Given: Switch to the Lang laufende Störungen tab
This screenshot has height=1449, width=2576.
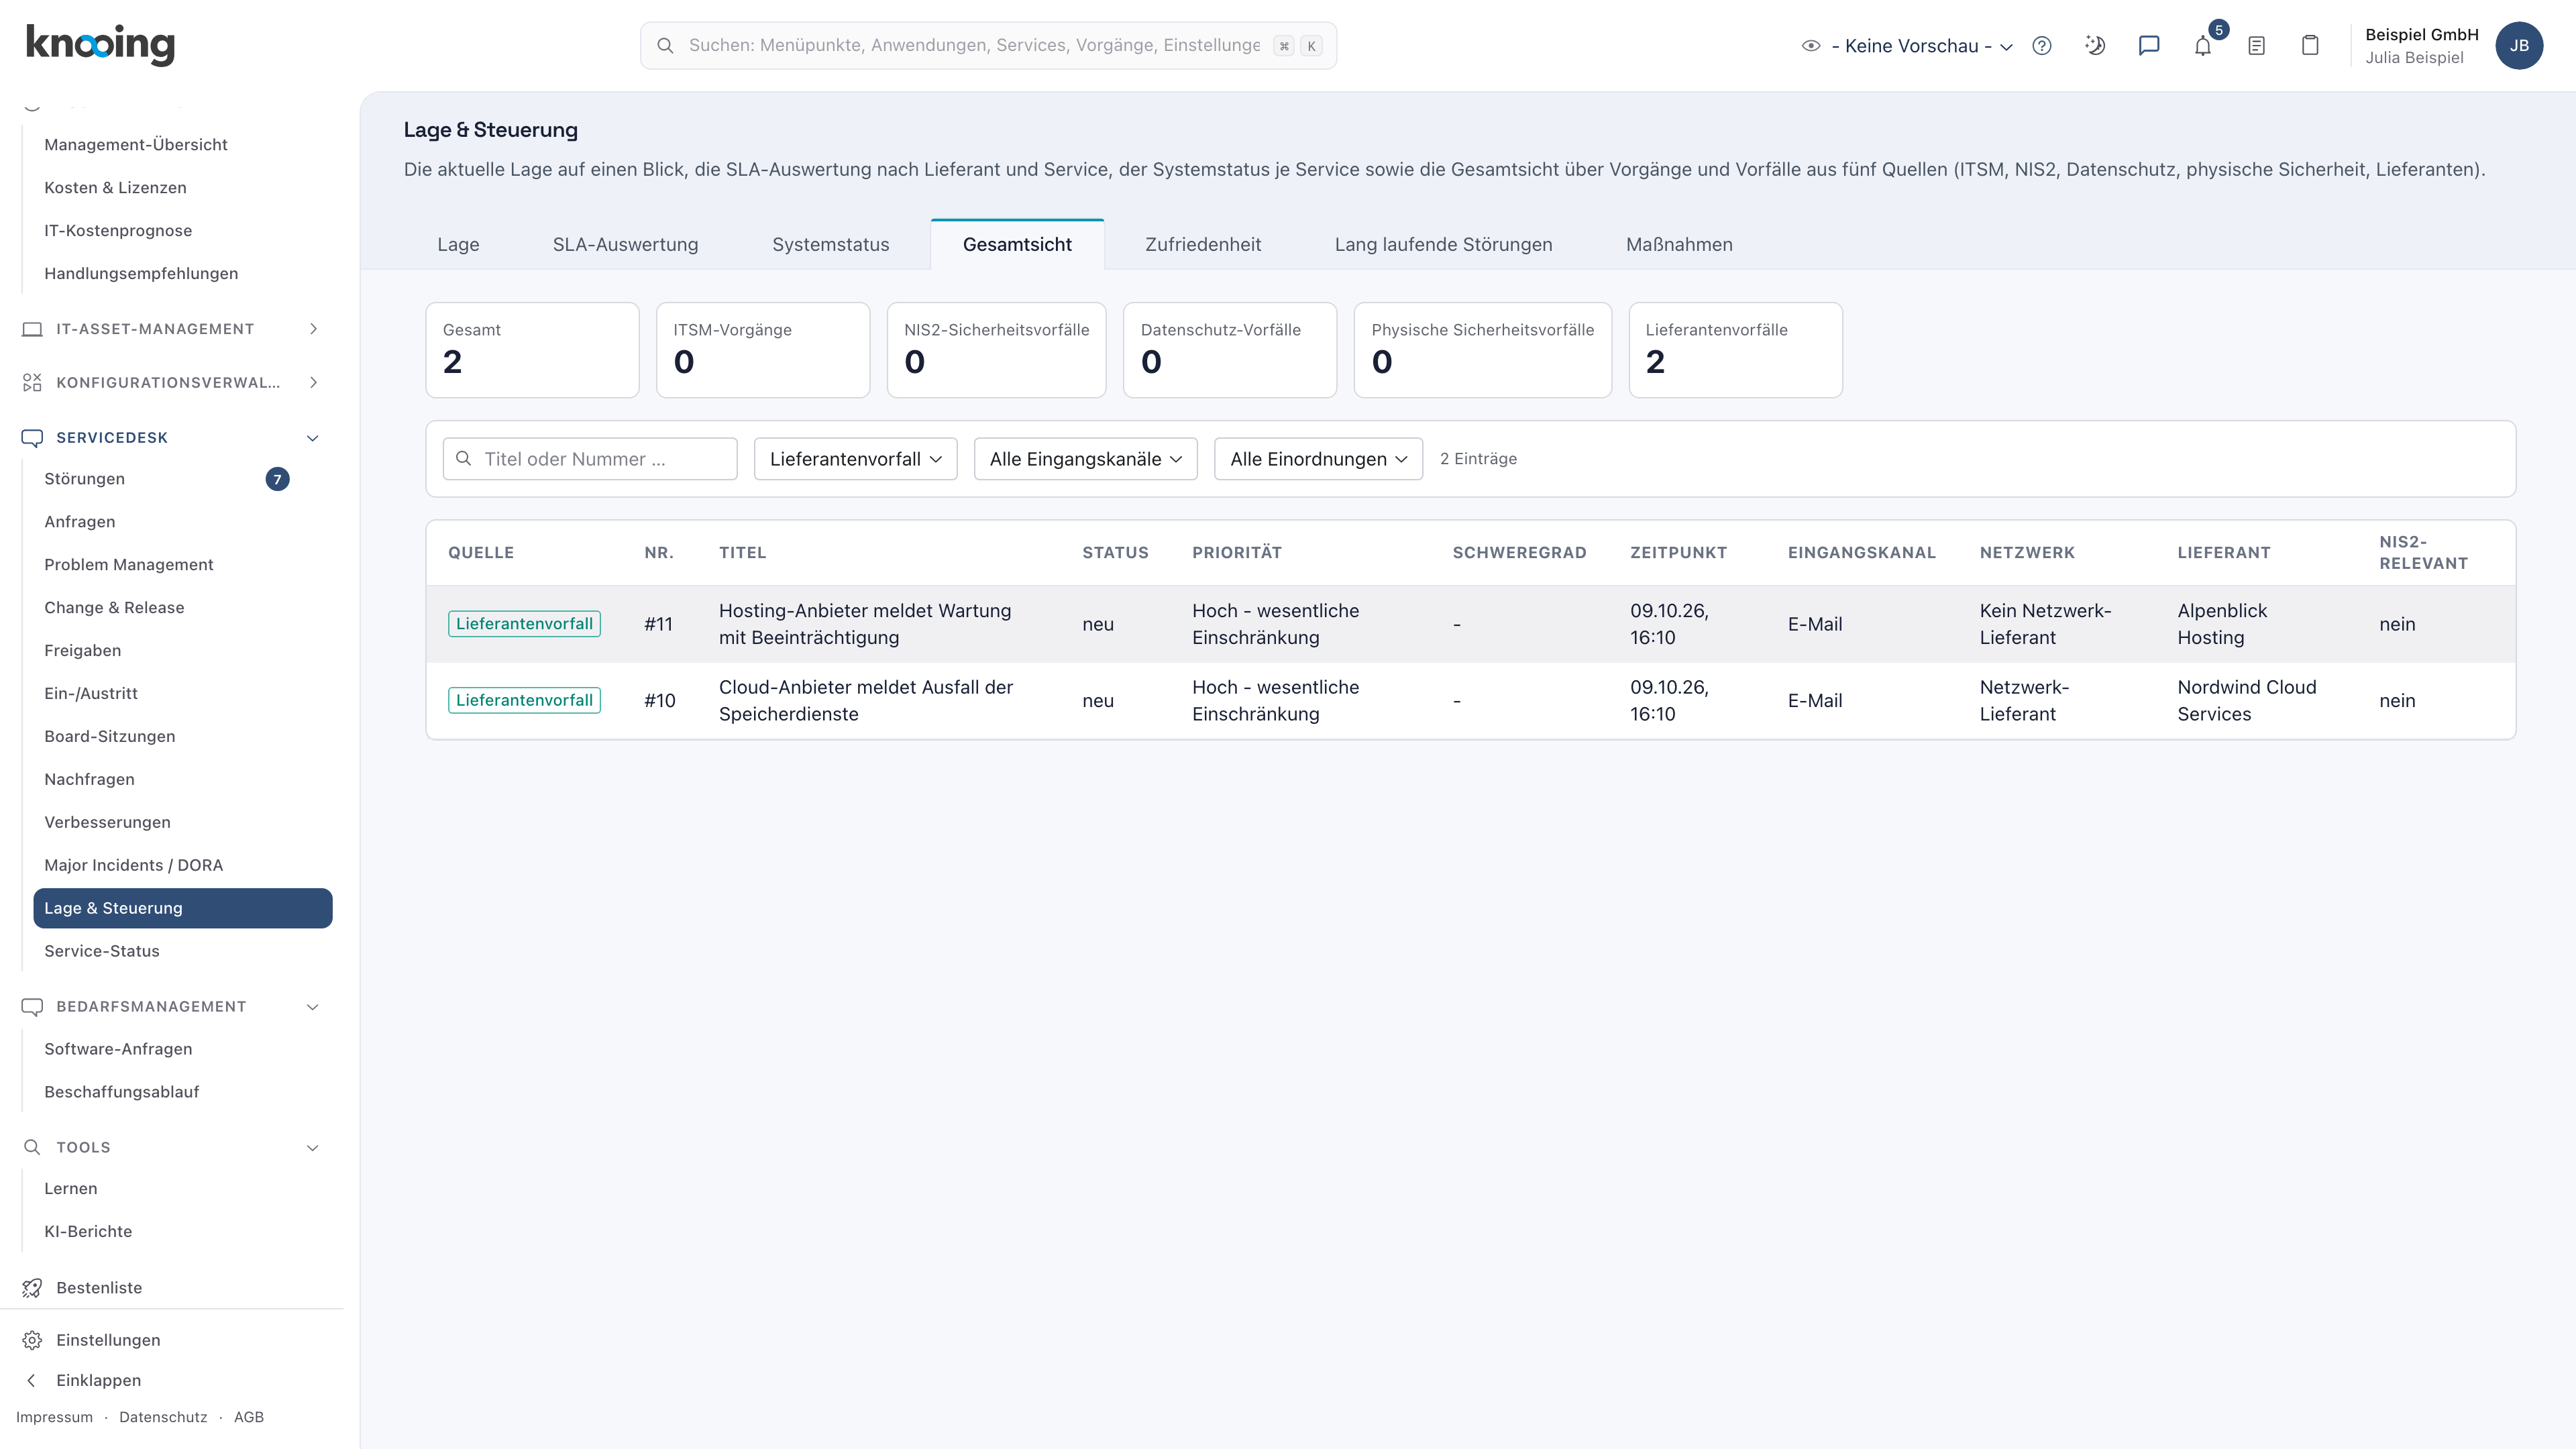Looking at the screenshot, I should click(x=1443, y=245).
